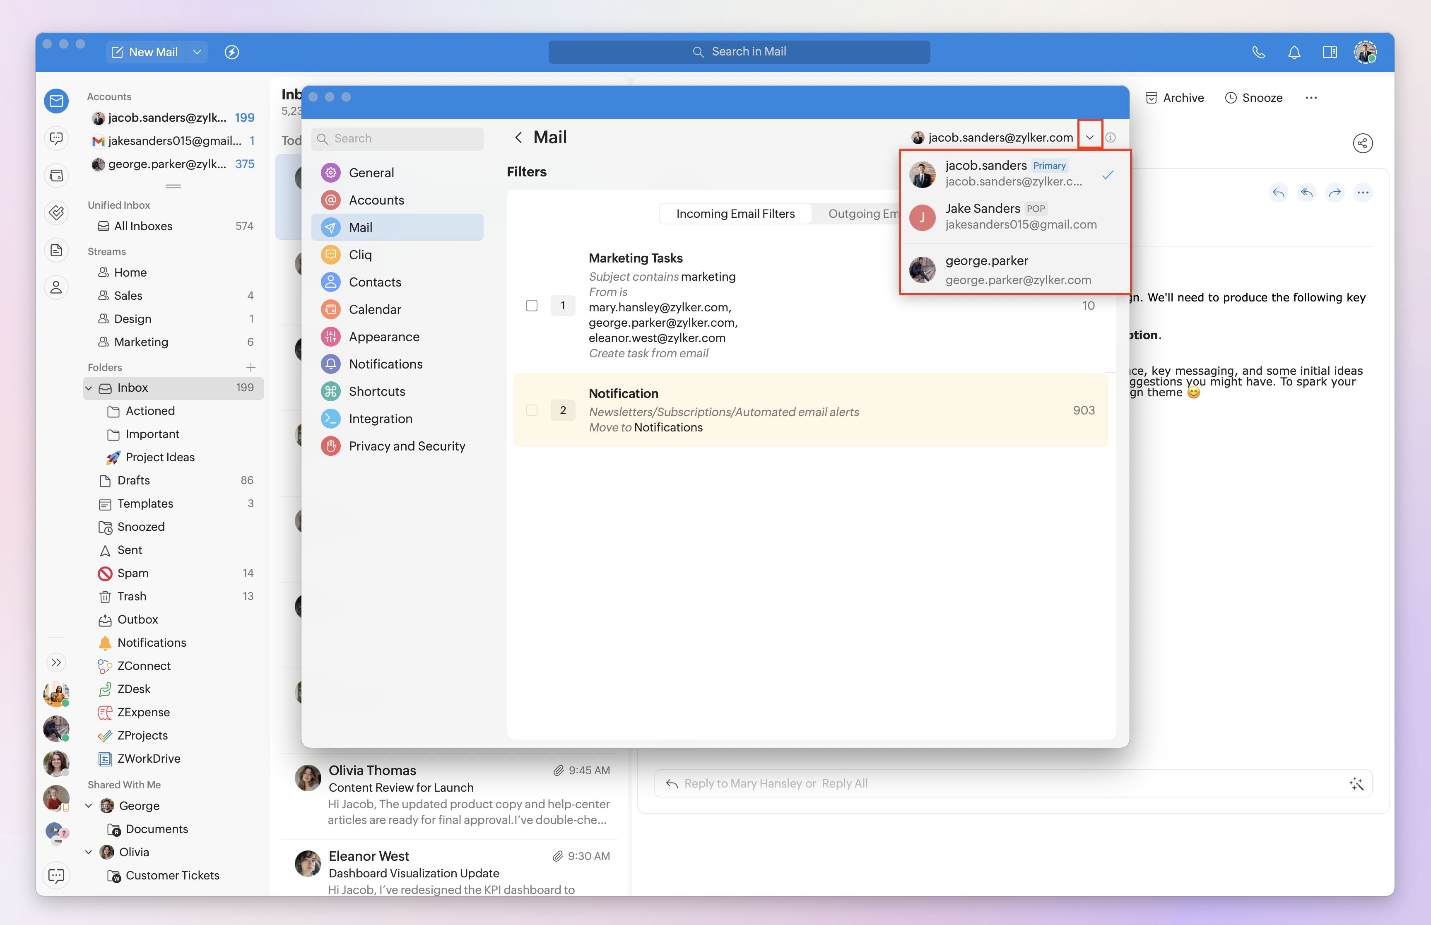The height and width of the screenshot is (925, 1431).
Task: Click the settings Search field
Action: coord(397,139)
